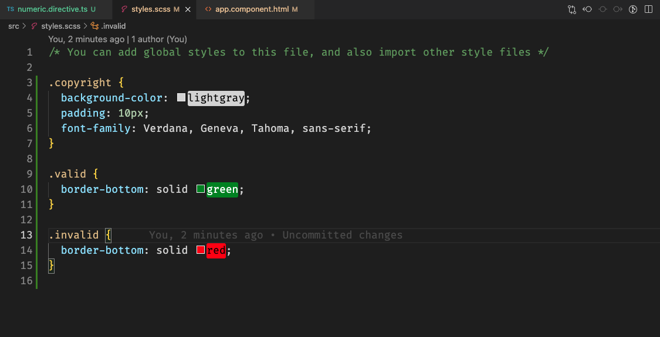Open the green color swatch picker
This screenshot has width=660, height=337.
201,189
